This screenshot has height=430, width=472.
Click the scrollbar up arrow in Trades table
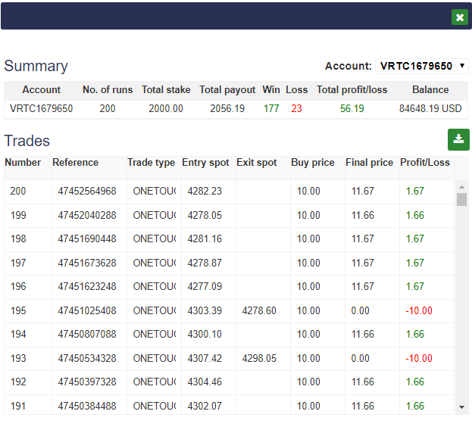(x=461, y=185)
